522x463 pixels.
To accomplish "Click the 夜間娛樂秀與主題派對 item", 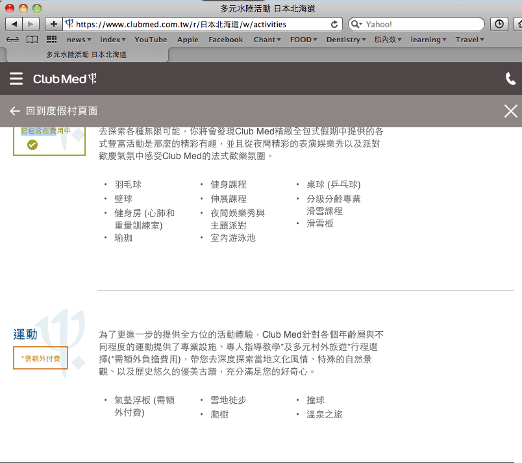I will [238, 219].
